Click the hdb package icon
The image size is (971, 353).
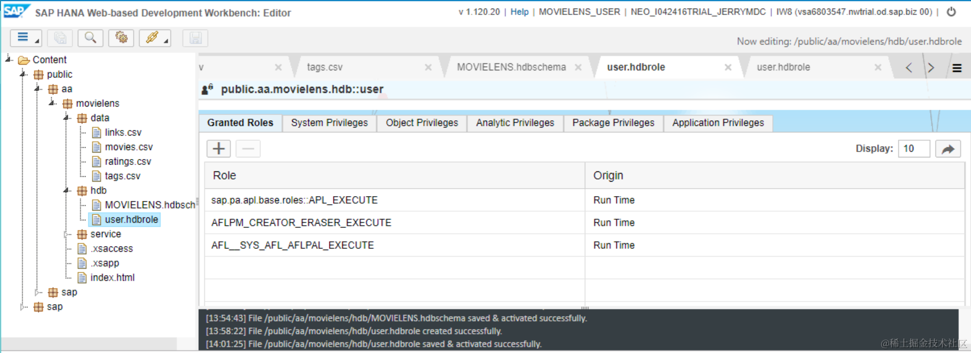tap(82, 191)
